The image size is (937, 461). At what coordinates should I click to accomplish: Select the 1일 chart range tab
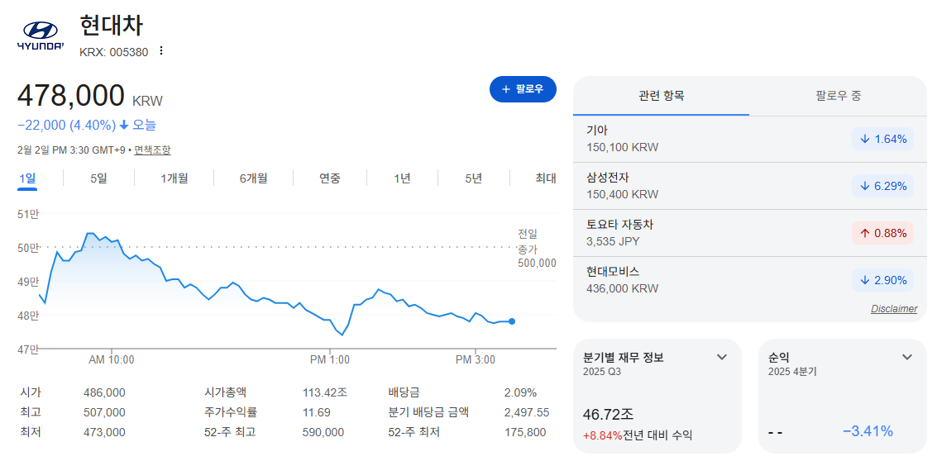[27, 178]
